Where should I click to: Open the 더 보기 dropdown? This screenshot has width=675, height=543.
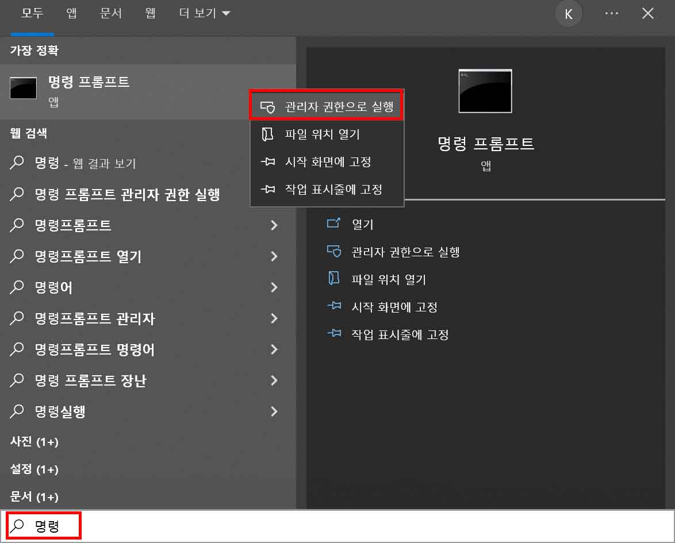(195, 13)
